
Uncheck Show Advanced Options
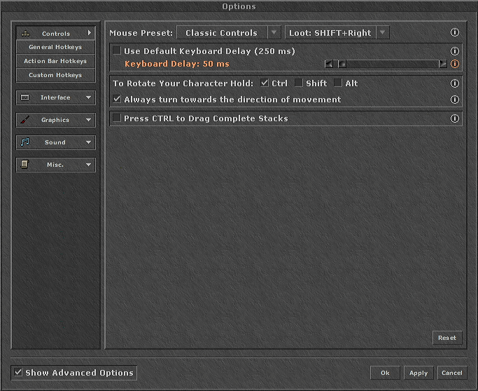click(x=18, y=372)
